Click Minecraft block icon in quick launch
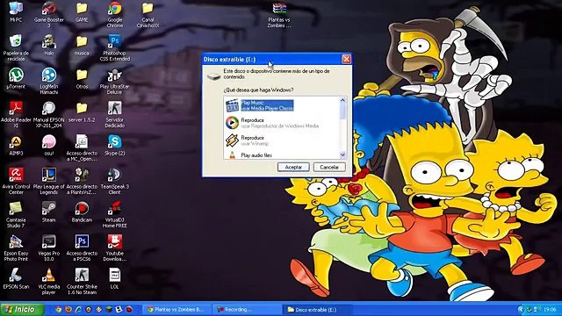 pyautogui.click(x=109, y=310)
